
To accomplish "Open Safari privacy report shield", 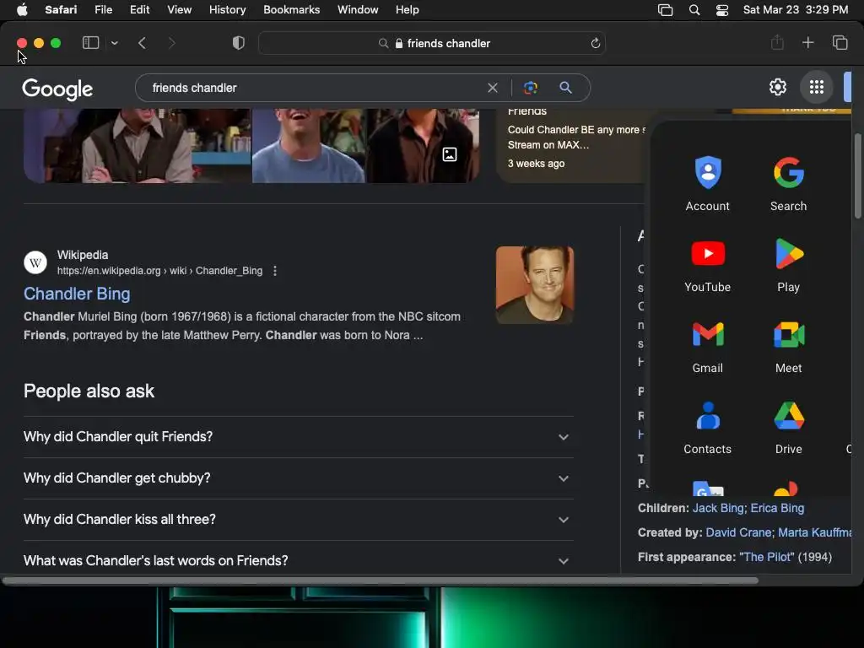I will click(239, 43).
